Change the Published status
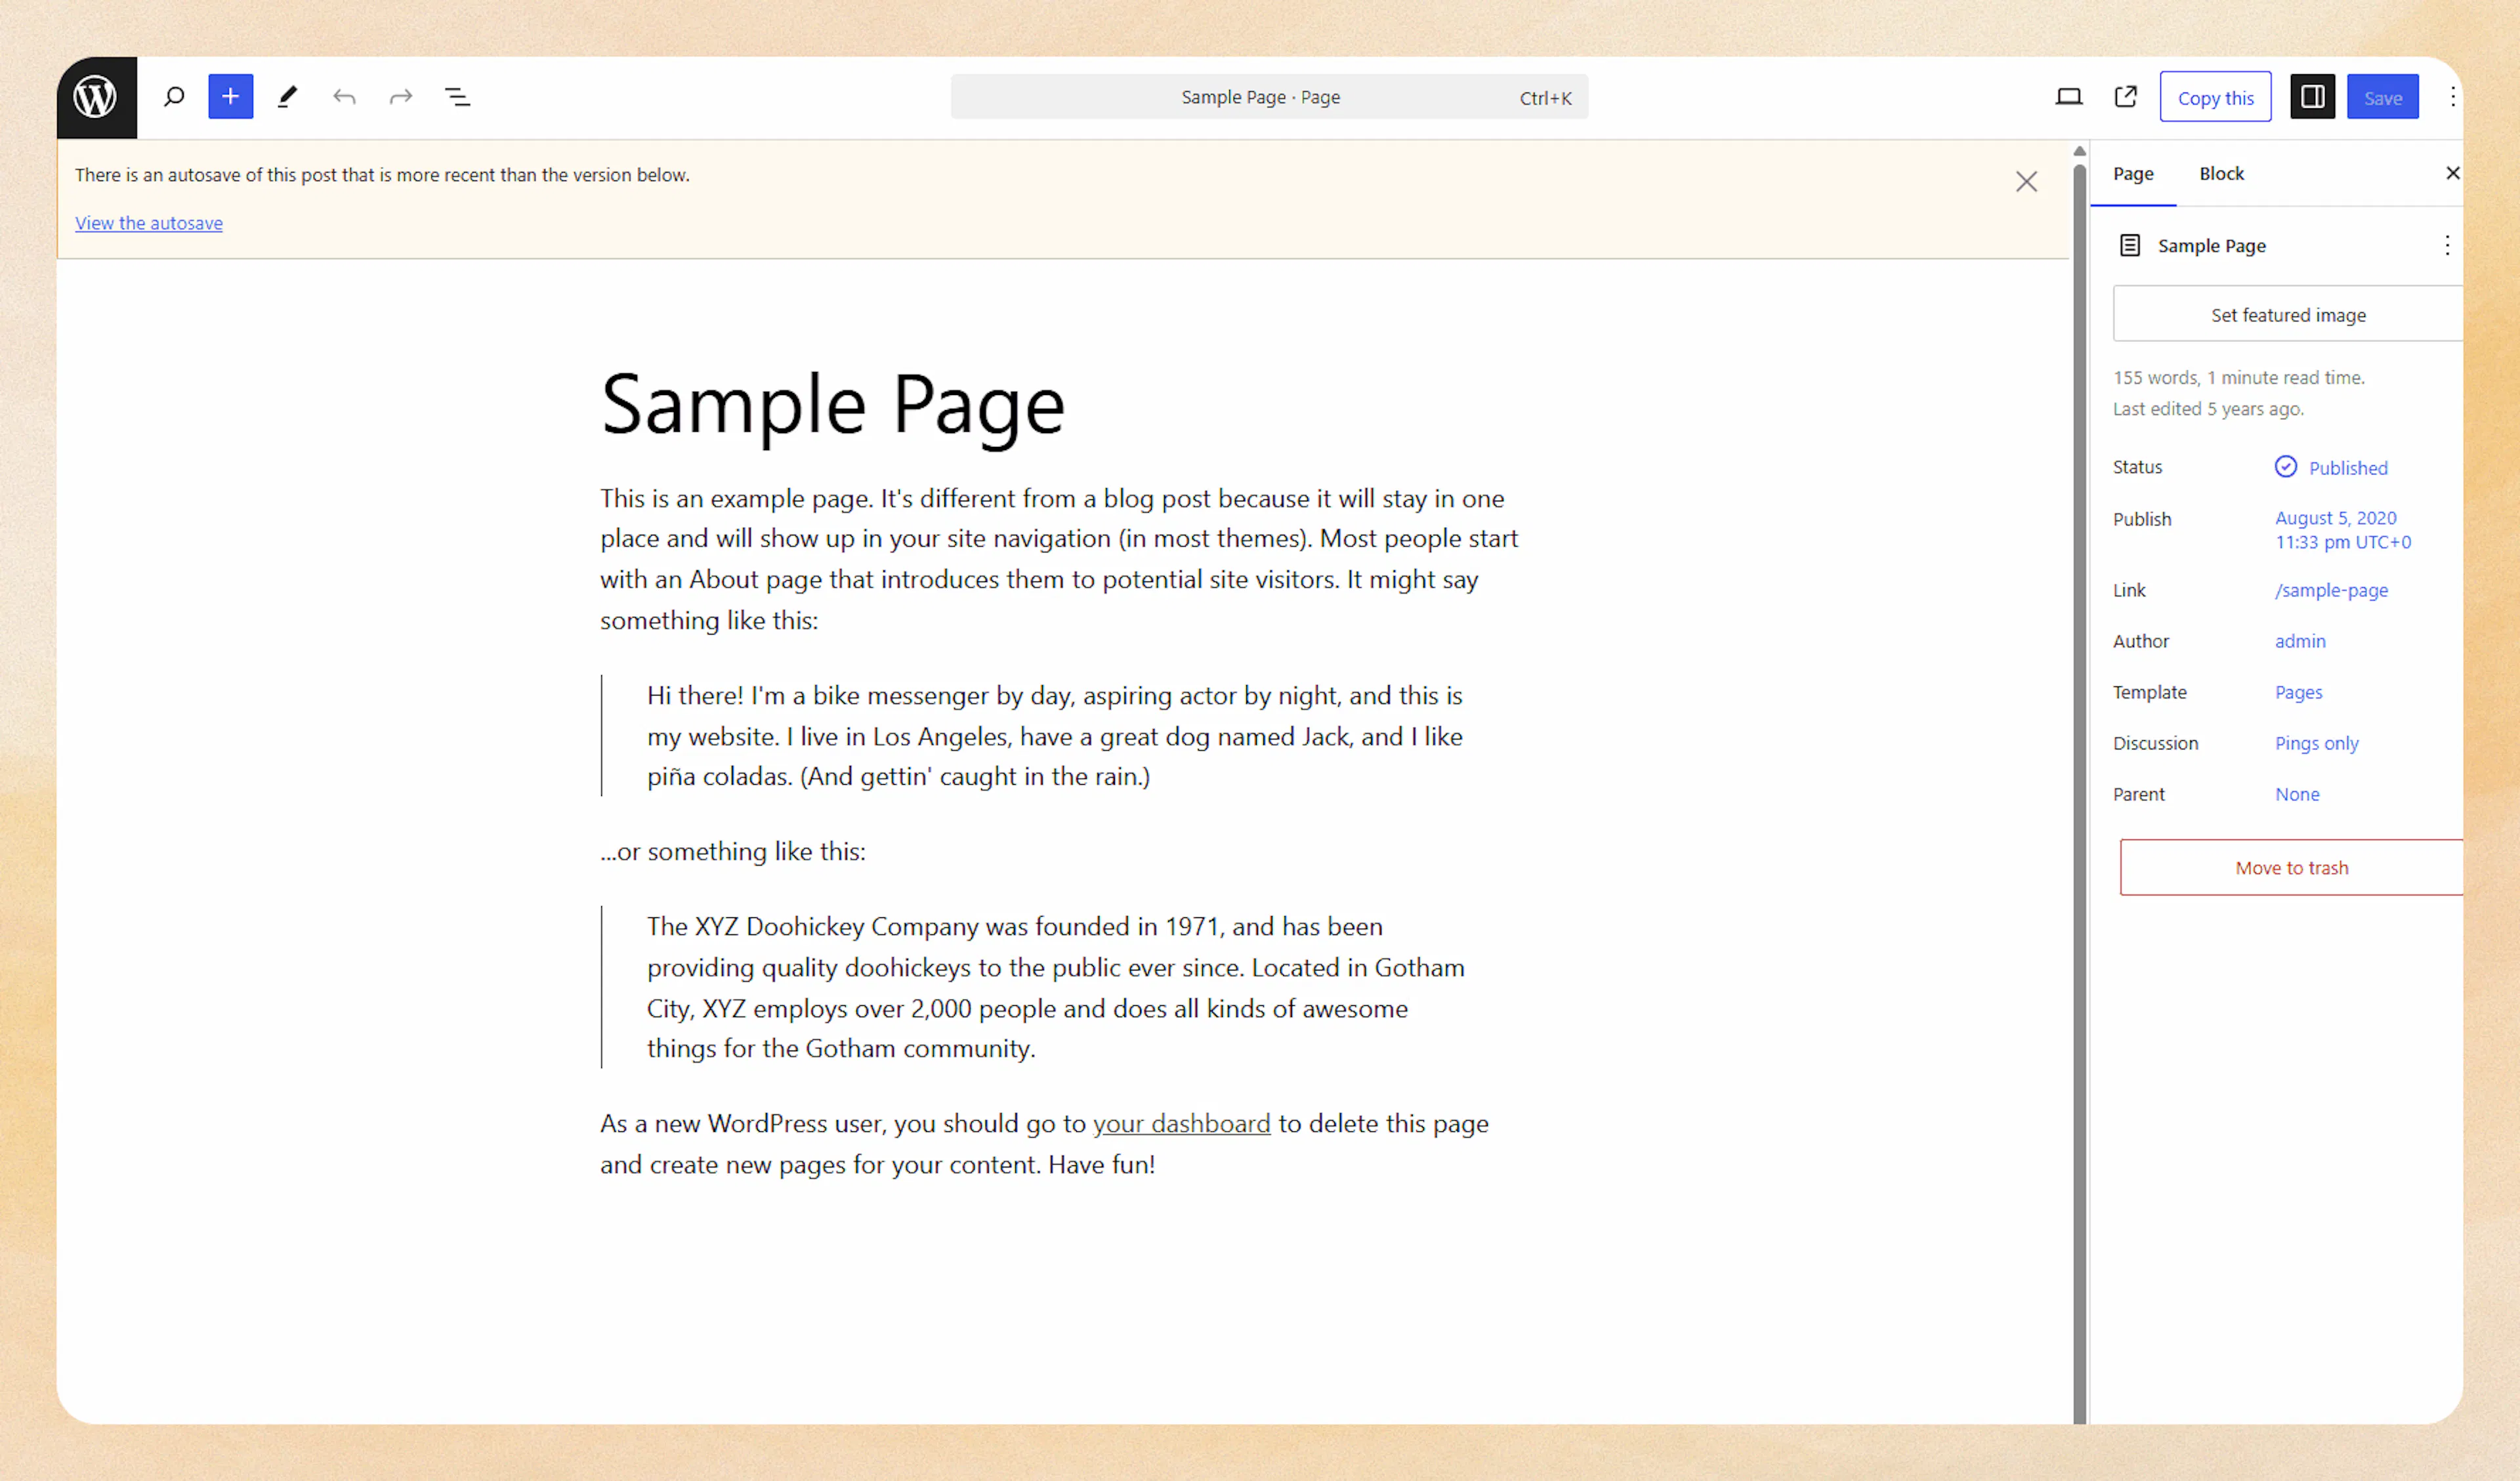The image size is (2520, 1481). 2346,467
